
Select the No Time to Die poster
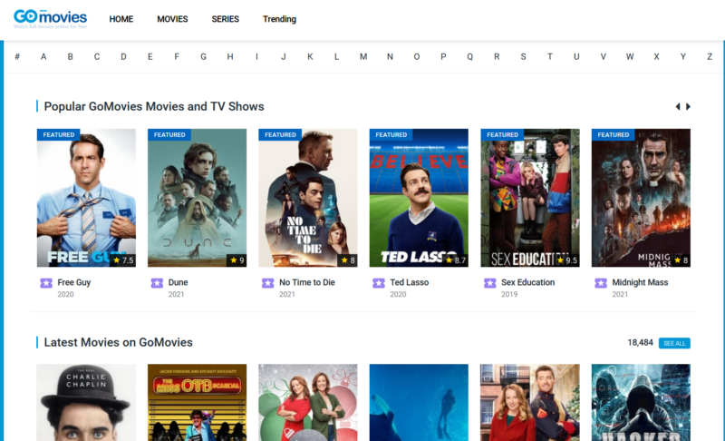(308, 198)
